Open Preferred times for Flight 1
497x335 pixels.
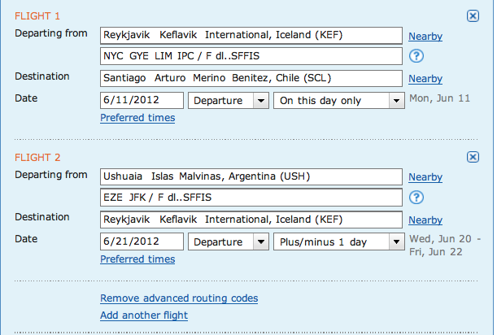[x=137, y=118]
